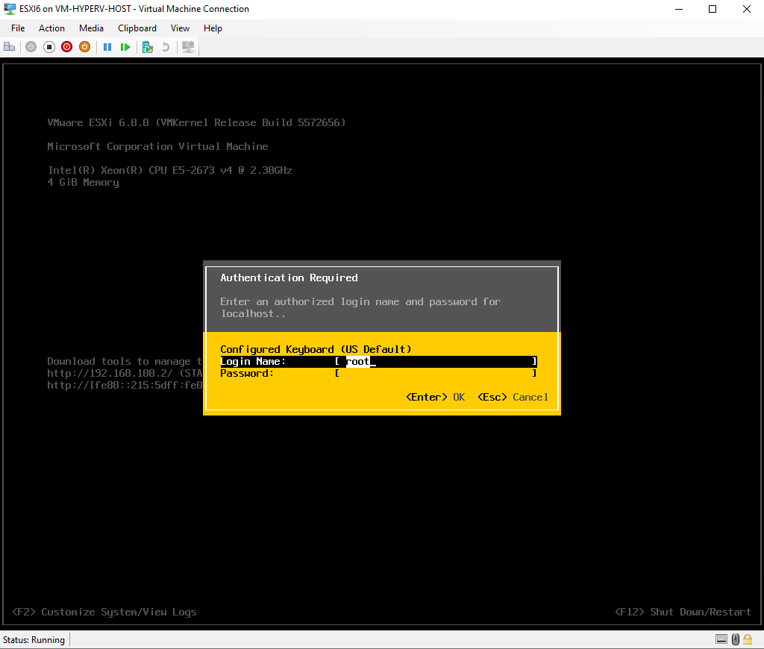Click the <Esc> Cancel option
Image resolution: width=764 pixels, height=649 pixels.
[x=513, y=397]
